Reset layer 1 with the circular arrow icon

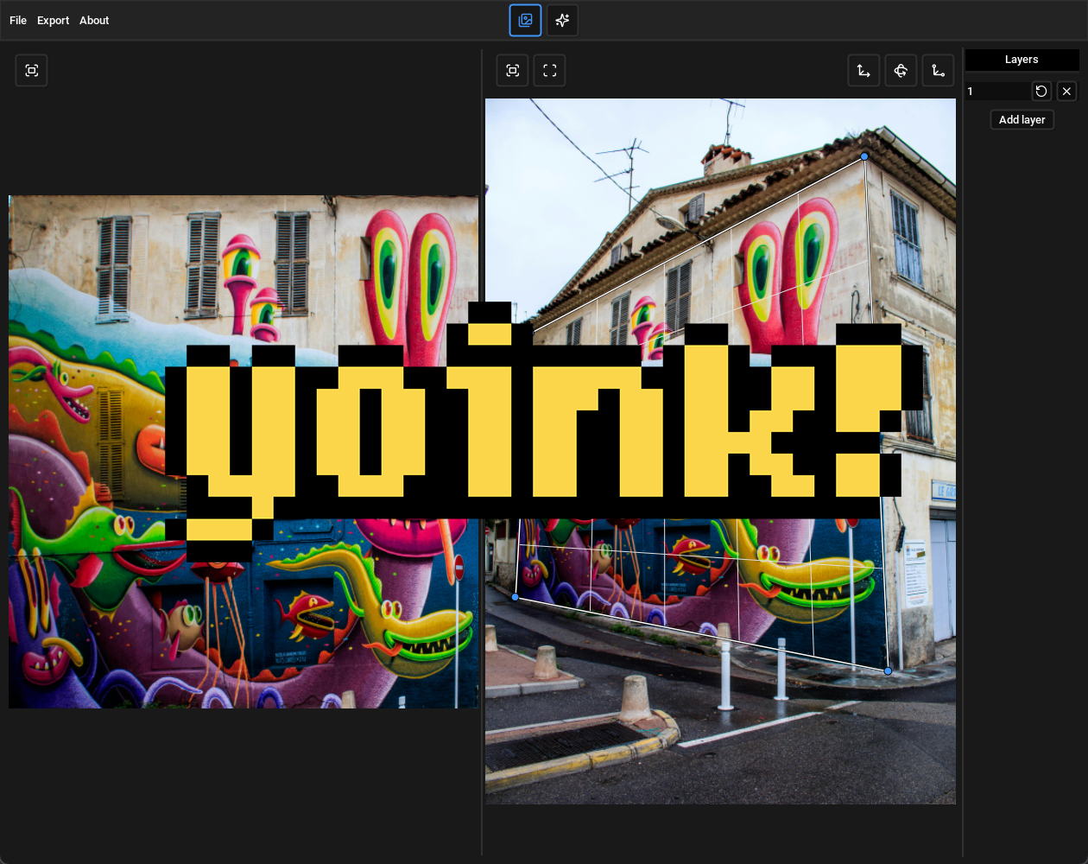pyautogui.click(x=1041, y=91)
